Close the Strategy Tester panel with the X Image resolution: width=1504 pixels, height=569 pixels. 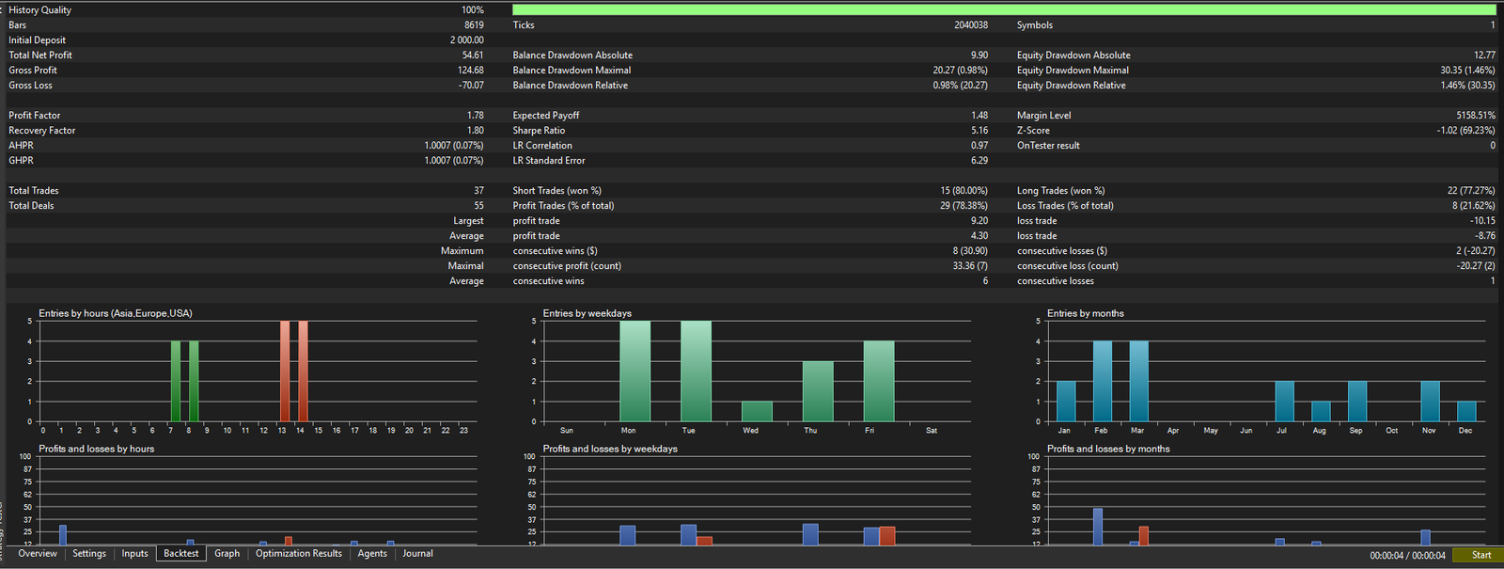click(2, 9)
